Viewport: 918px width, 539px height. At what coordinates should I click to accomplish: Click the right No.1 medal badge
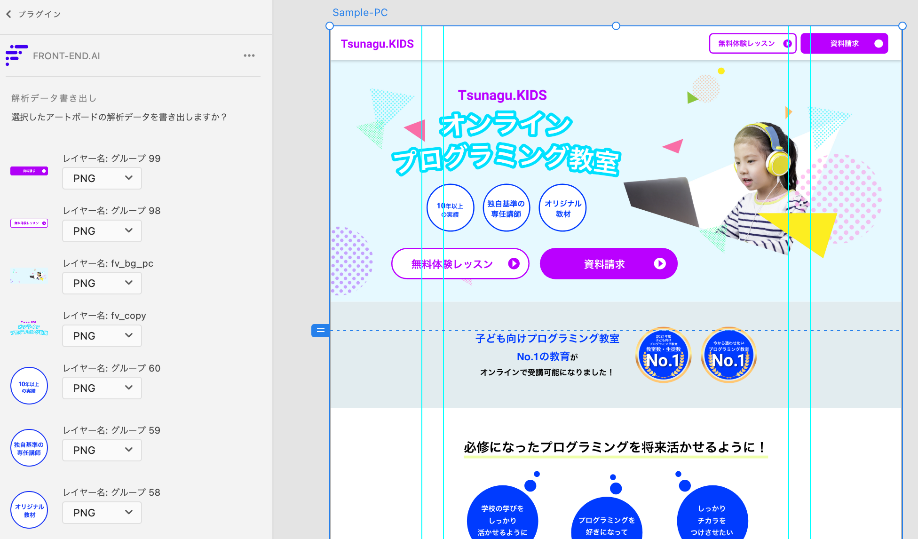(x=728, y=355)
